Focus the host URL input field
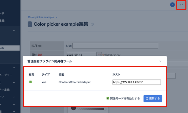 tap(137, 82)
